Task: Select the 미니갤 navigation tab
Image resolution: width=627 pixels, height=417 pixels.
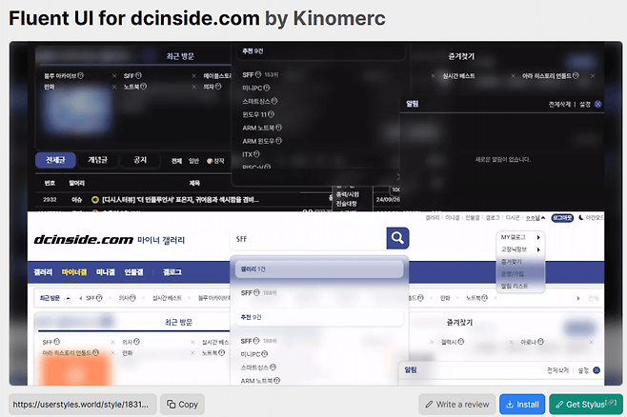Action: click(105, 272)
